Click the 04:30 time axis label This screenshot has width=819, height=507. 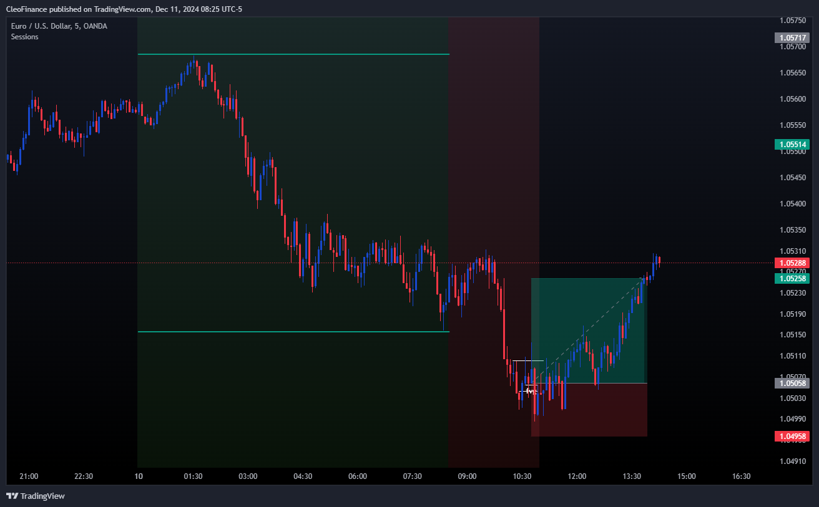[303, 476]
